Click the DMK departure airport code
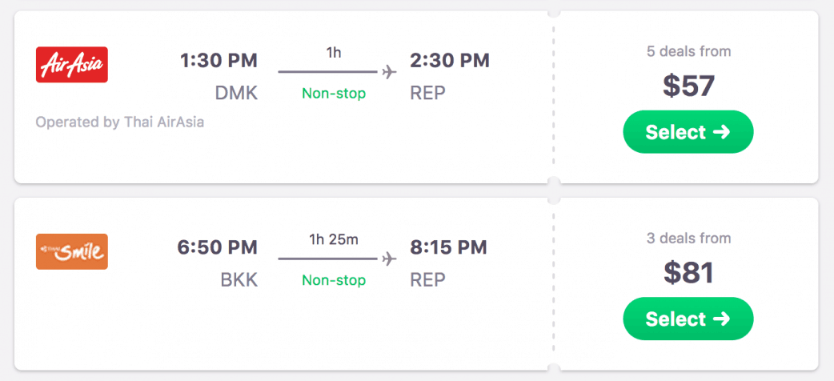Viewport: 834px width, 381px height. coord(236,94)
